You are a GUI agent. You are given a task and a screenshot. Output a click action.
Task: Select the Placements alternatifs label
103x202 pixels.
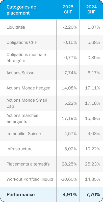(x=28, y=164)
